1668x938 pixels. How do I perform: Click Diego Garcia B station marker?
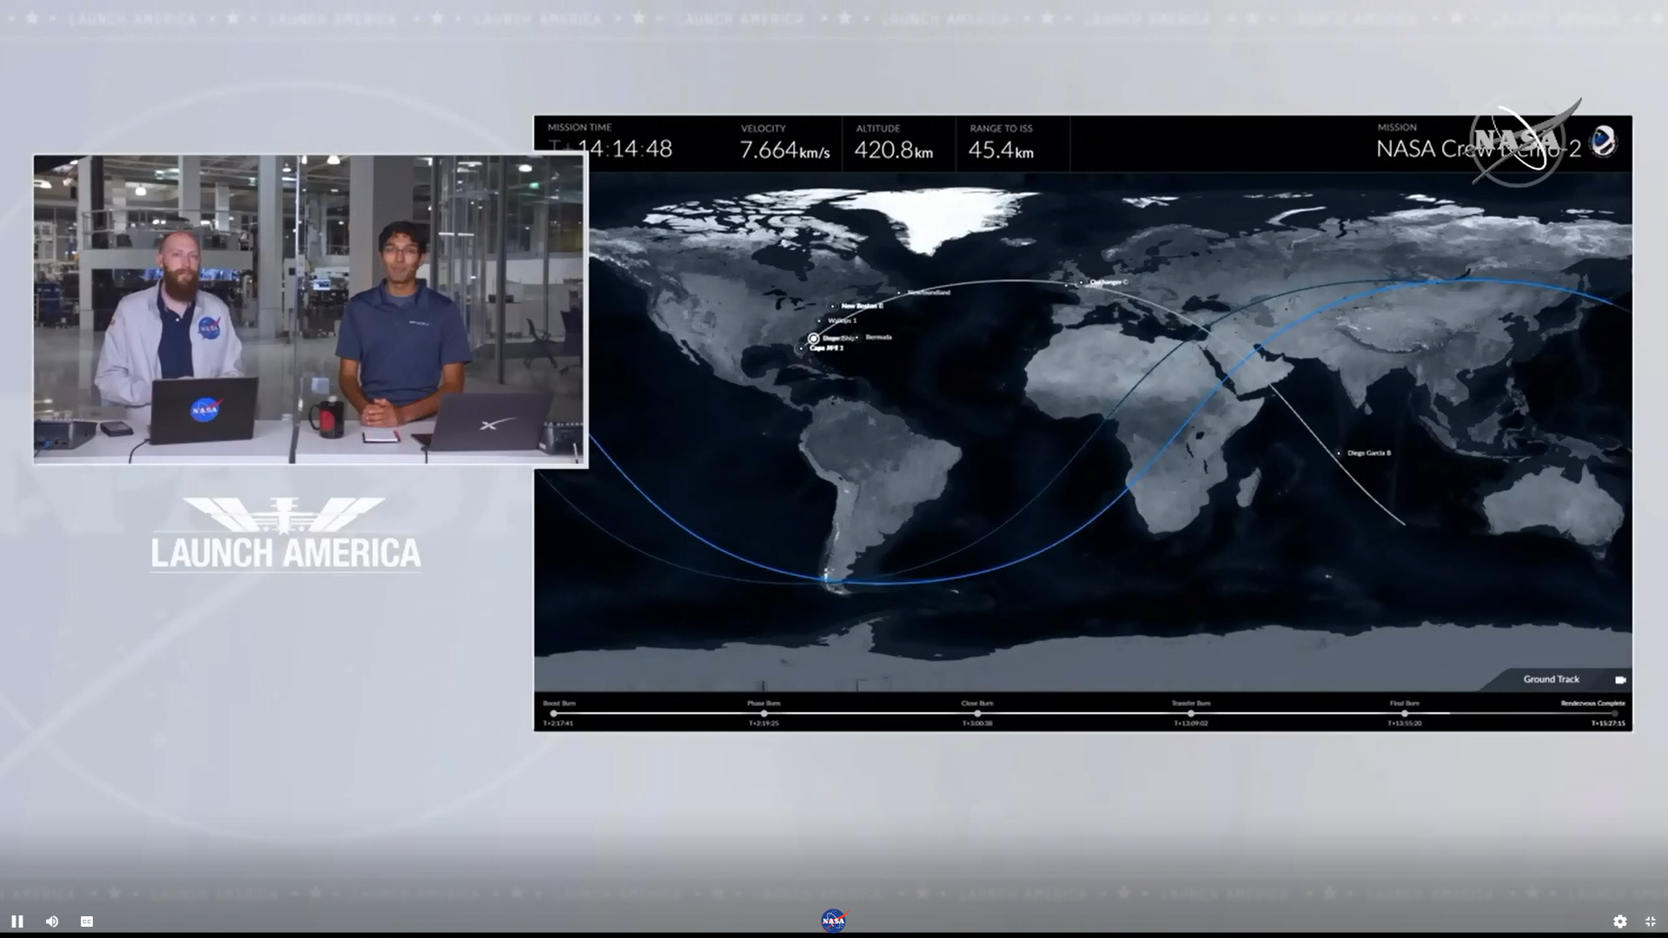[1339, 453]
